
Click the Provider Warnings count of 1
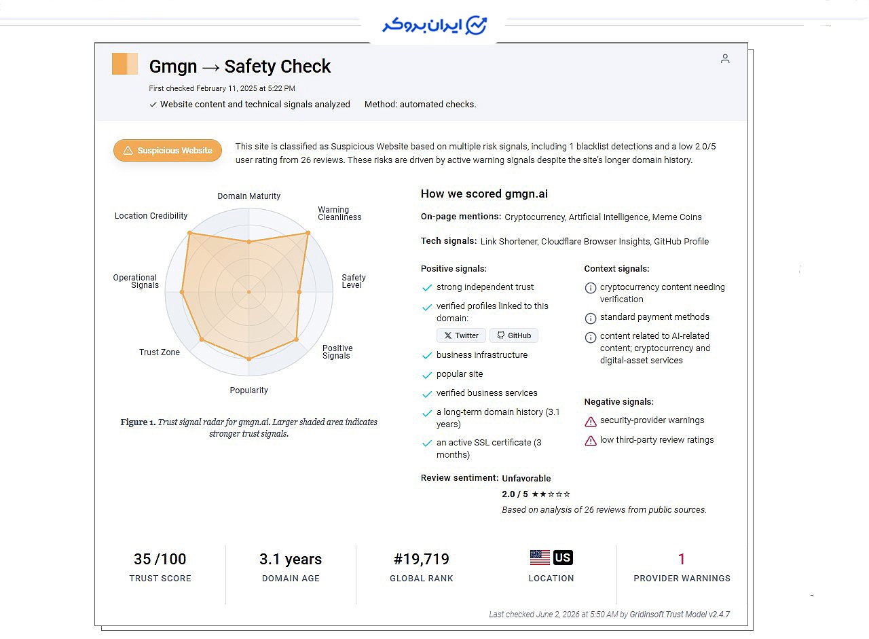[682, 559]
